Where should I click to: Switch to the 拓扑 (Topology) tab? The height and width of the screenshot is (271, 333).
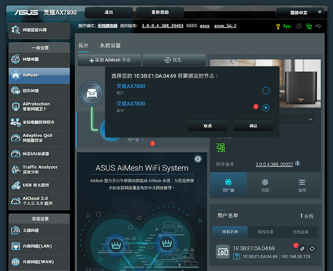click(84, 46)
